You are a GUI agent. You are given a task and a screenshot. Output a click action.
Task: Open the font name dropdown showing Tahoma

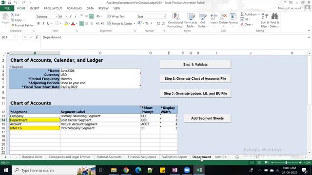[x=57, y=17]
